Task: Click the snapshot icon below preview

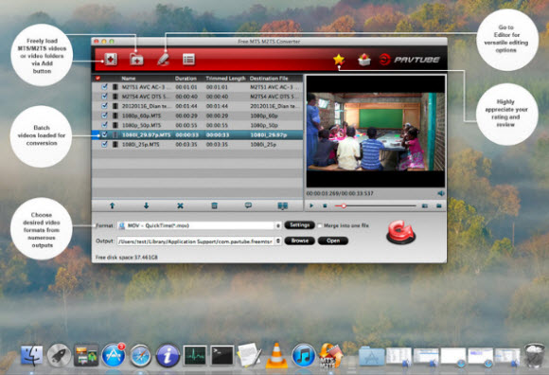Action: tap(425, 205)
